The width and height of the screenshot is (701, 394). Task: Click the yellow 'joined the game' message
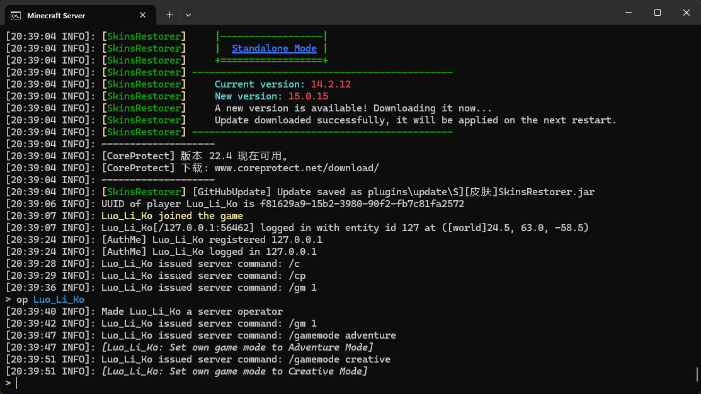click(201, 216)
